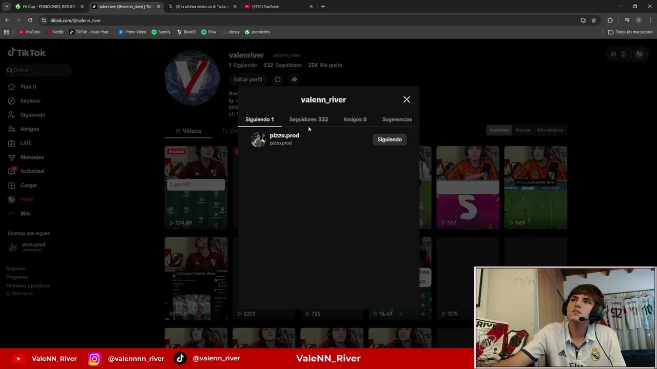This screenshot has height=369, width=657.
Task: Close the FA Cup browser tab
Action: click(x=82, y=7)
